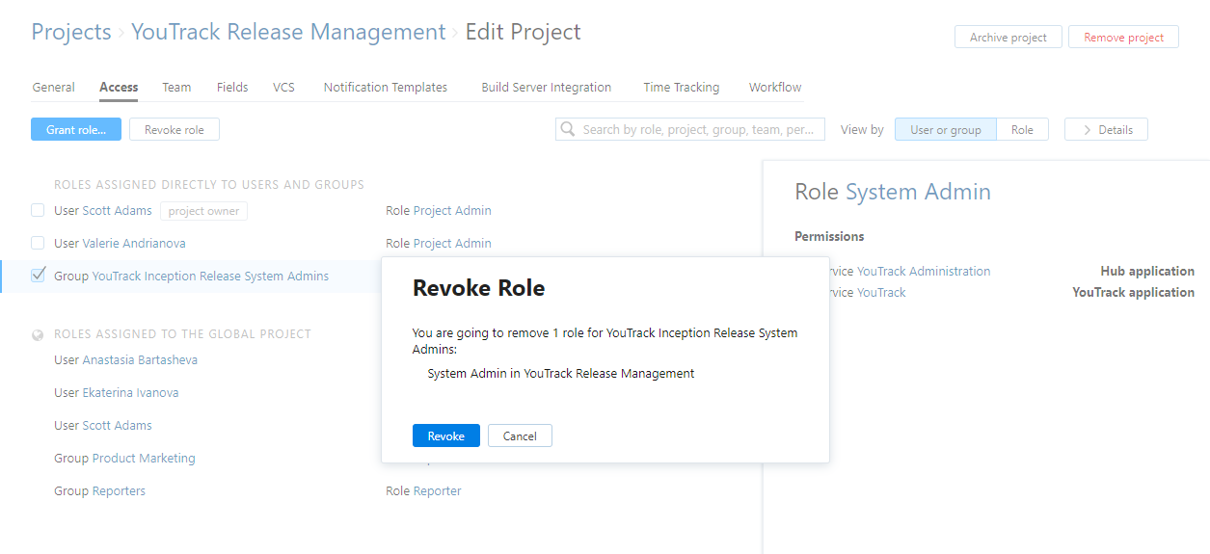Switch view to User or group
Image resolution: width=1210 pixels, height=554 pixels.
tap(945, 130)
